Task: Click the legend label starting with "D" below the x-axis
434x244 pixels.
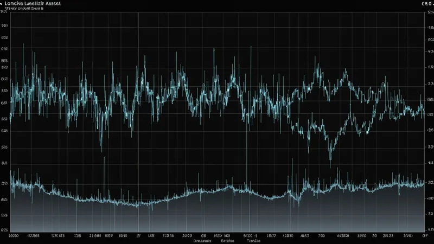Action: point(202,241)
